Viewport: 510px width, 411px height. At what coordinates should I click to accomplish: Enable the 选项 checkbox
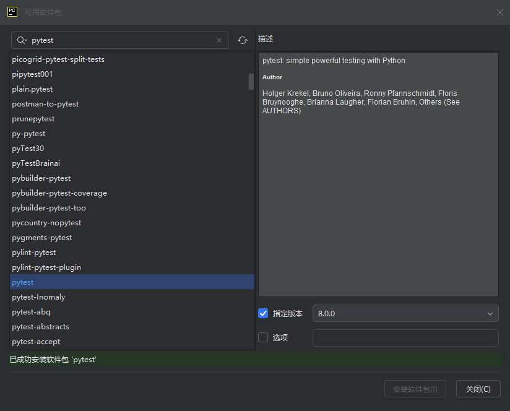[x=263, y=337]
